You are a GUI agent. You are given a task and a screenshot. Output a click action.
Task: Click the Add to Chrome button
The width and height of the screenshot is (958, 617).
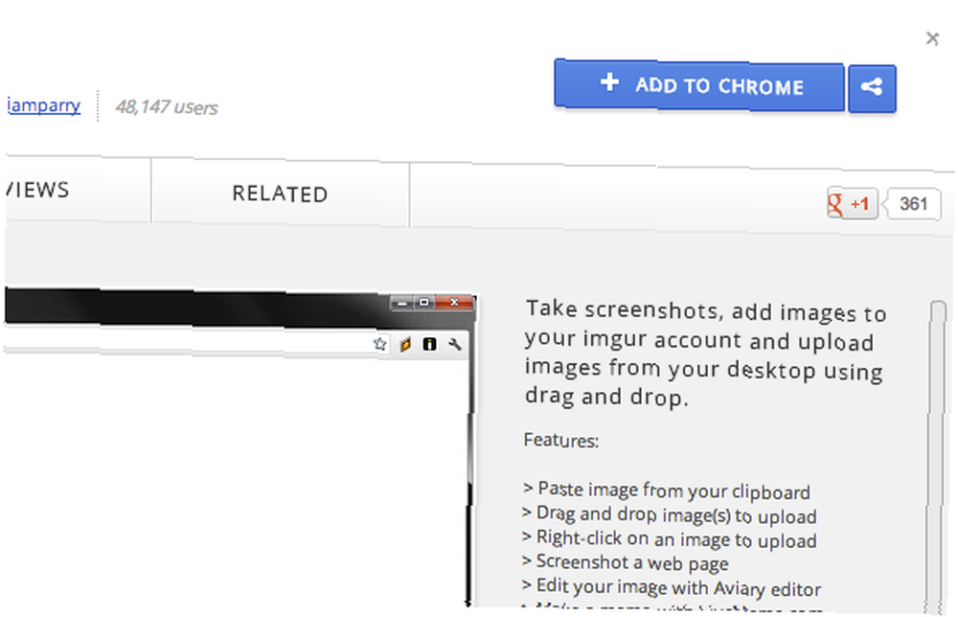pyautogui.click(x=699, y=85)
